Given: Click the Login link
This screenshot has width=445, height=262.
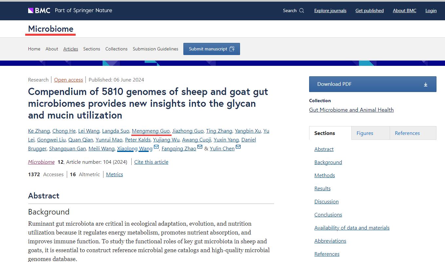Looking at the screenshot, I should [431, 10].
